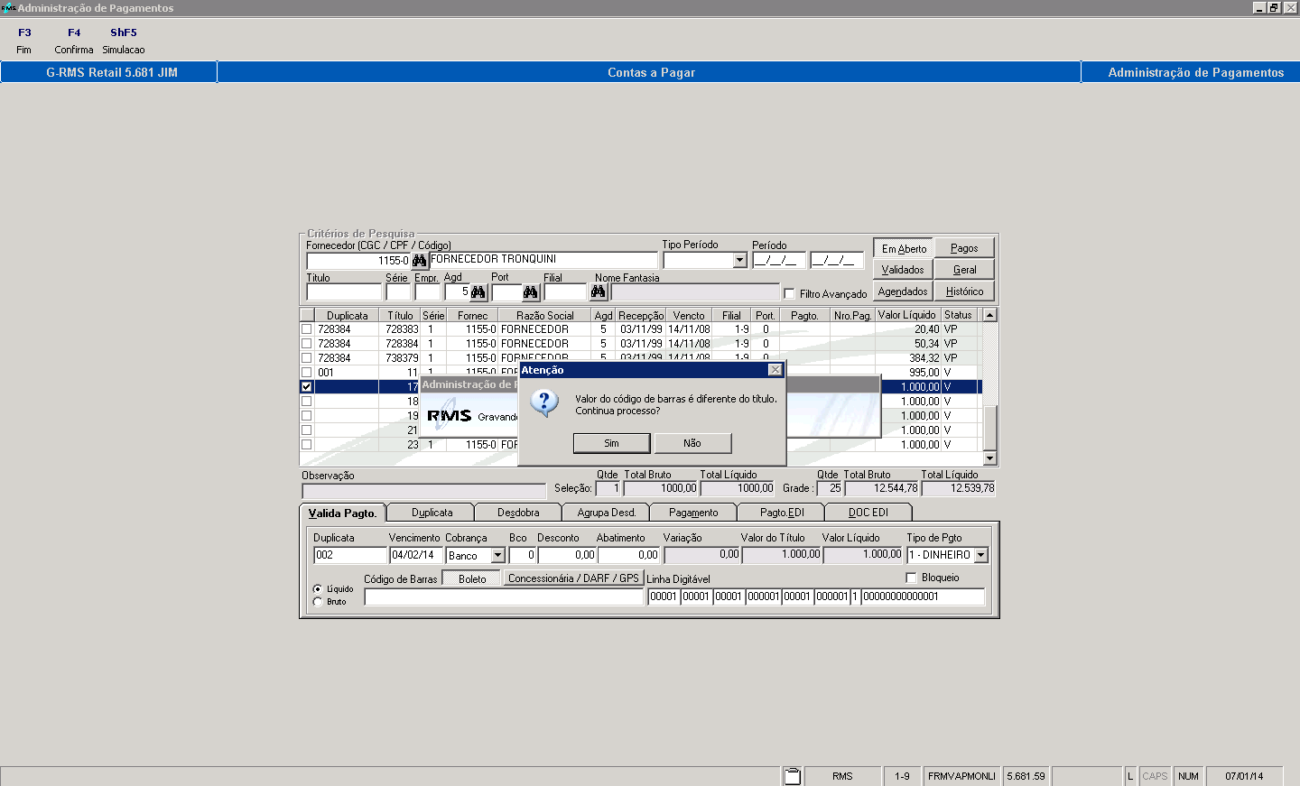The image size is (1300, 786).
Task: Switch to the Duplicata tab
Action: pyautogui.click(x=432, y=513)
